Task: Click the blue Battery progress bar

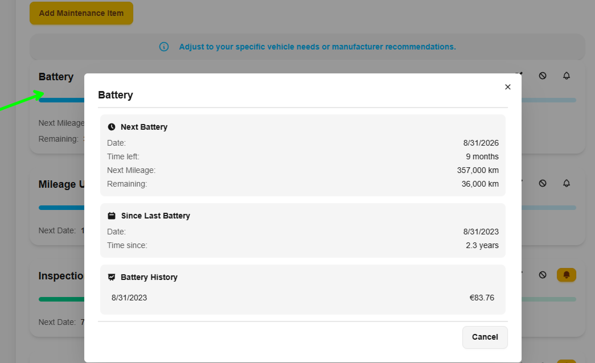Action: pos(61,100)
